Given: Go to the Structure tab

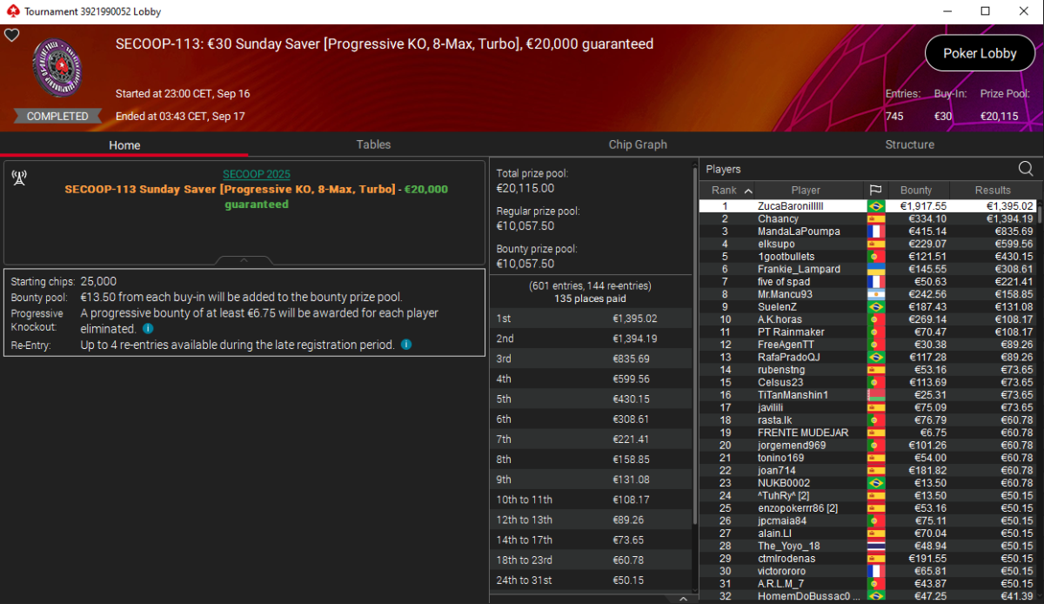Looking at the screenshot, I should pyautogui.click(x=909, y=144).
